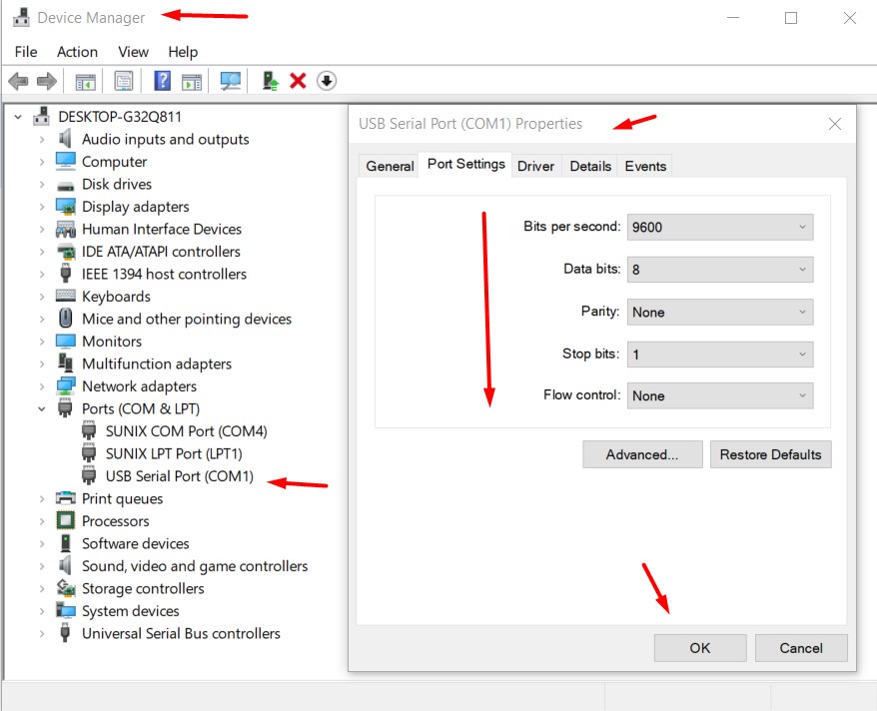Click the Disable device down-arrow icon
Viewport: 877px width, 711px height.
tap(327, 81)
